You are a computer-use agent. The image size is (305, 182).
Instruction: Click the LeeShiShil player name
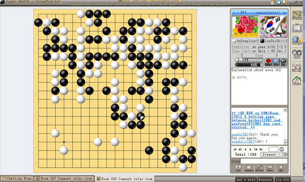tap(275, 41)
